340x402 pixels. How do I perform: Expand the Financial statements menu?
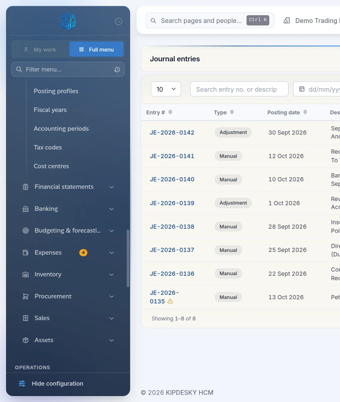point(112,187)
